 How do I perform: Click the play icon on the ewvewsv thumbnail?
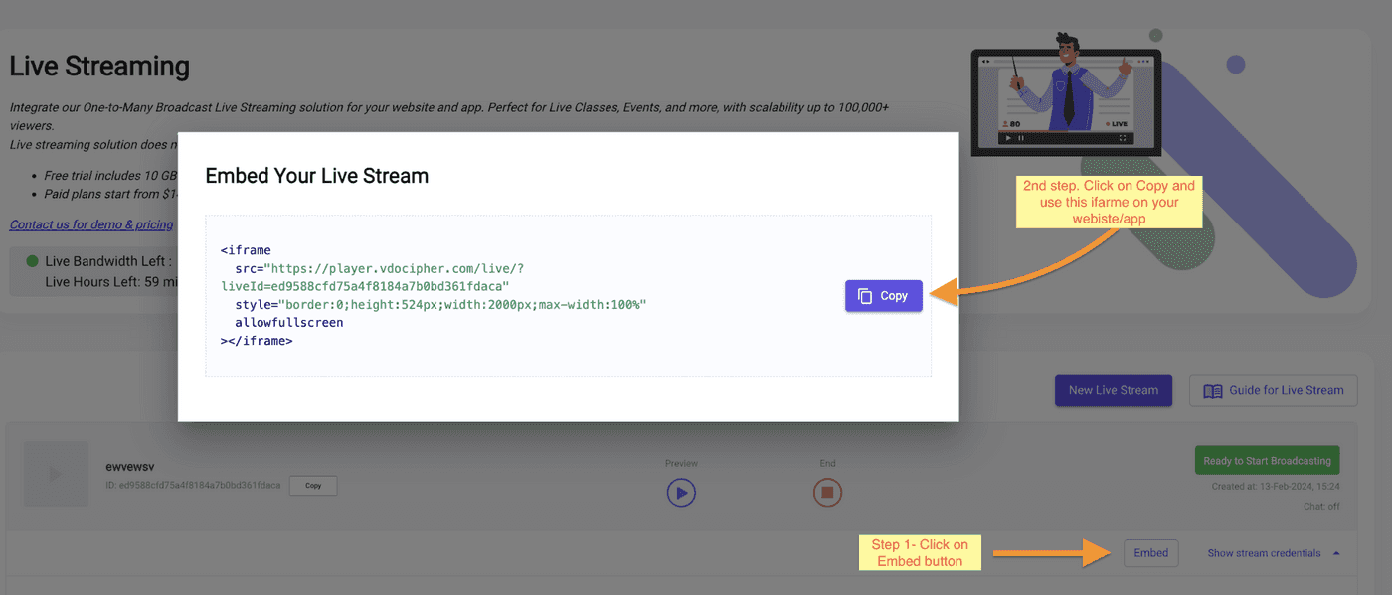tap(56, 474)
